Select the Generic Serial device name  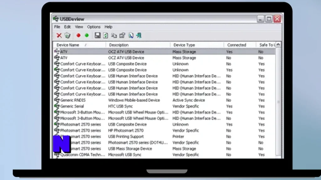[72, 106]
